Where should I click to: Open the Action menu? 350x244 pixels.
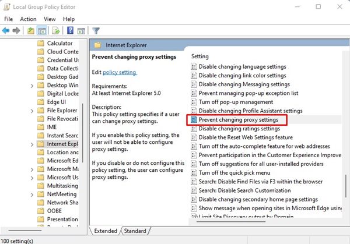(28, 19)
